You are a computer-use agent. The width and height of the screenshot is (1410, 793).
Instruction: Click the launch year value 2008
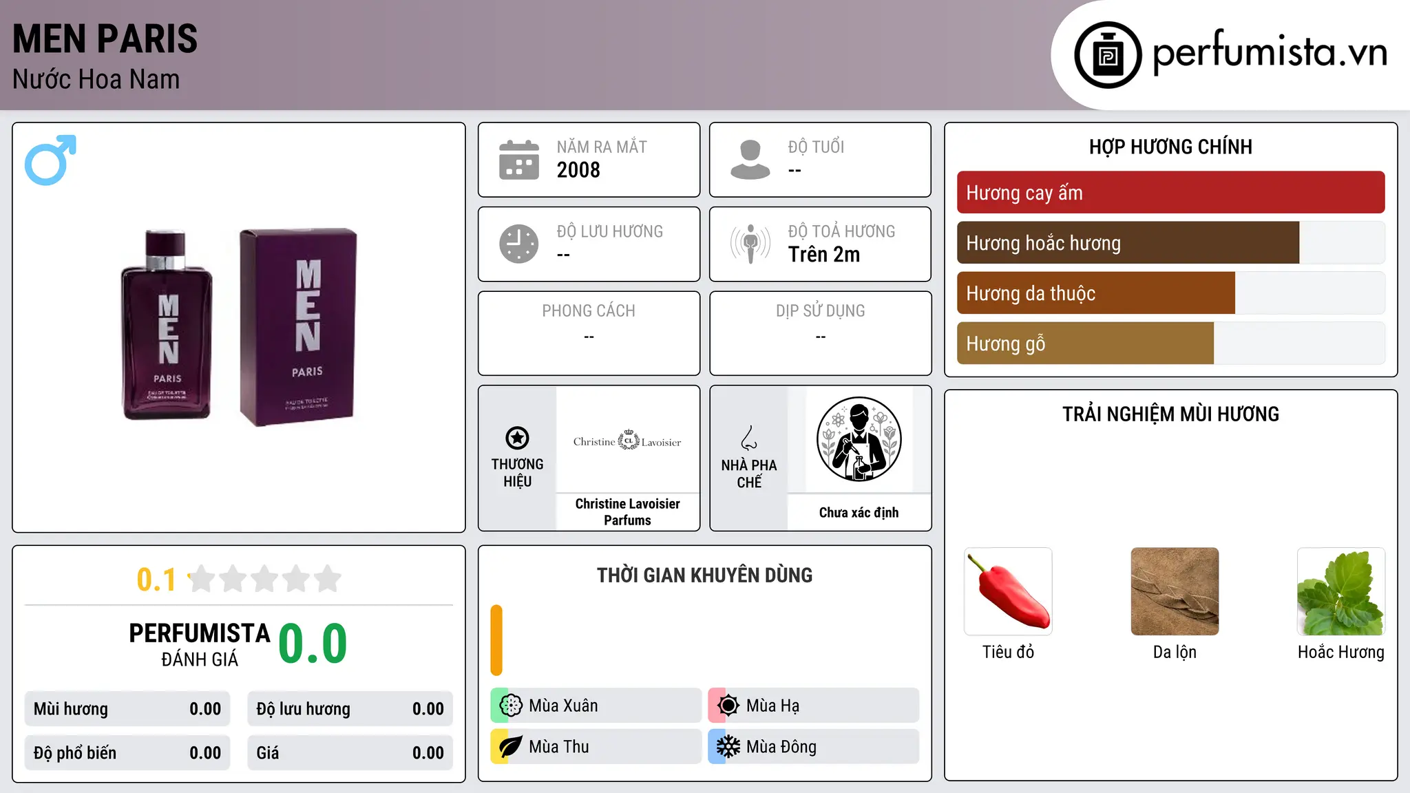pos(578,170)
